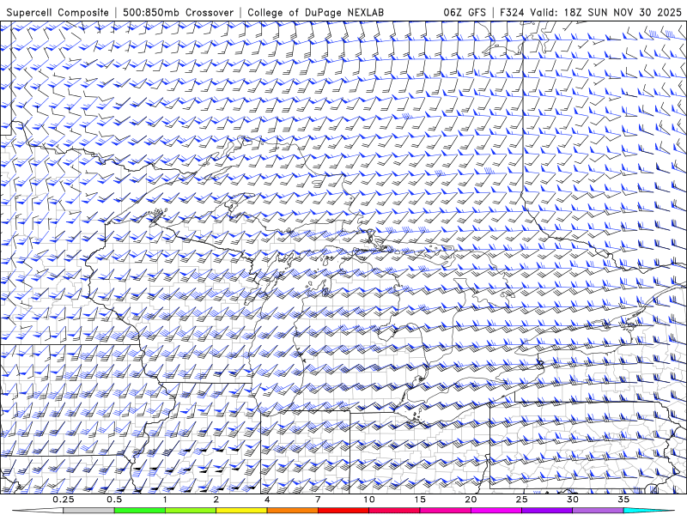Screen dimensions: 687x515
Task: Click the lime green 1–2 legend segment
Action: coord(191,511)
